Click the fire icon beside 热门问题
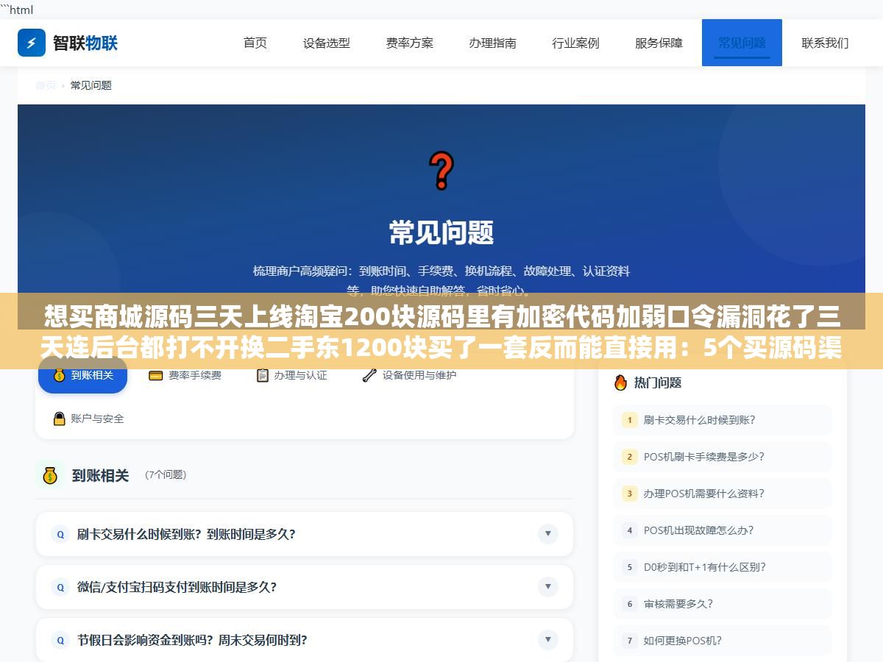The height and width of the screenshot is (662, 883). [x=620, y=382]
